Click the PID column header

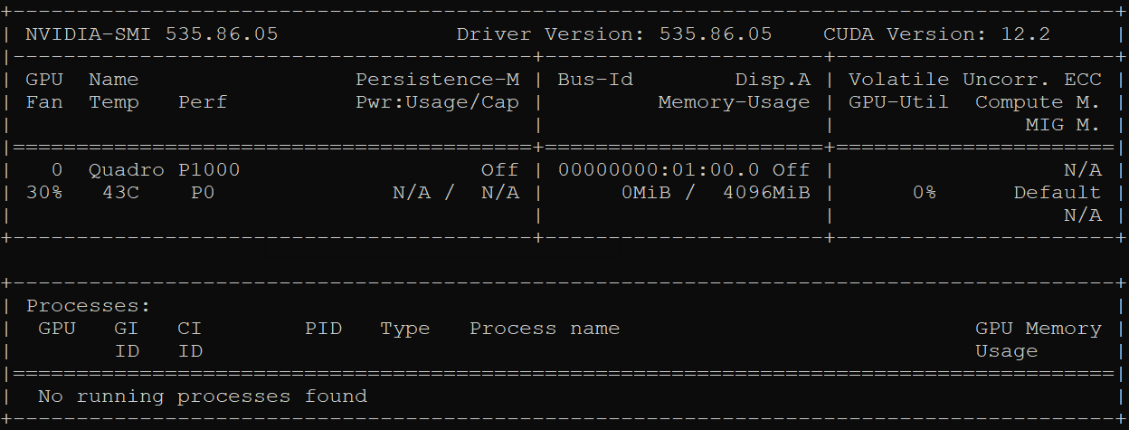tap(323, 329)
